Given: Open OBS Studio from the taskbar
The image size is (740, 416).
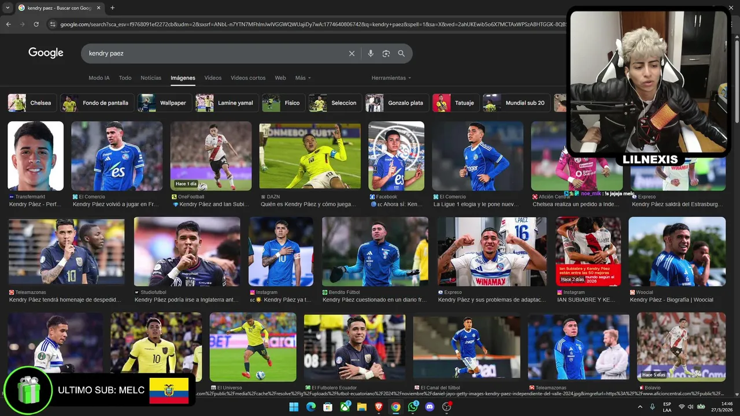Looking at the screenshot, I should coord(446,407).
